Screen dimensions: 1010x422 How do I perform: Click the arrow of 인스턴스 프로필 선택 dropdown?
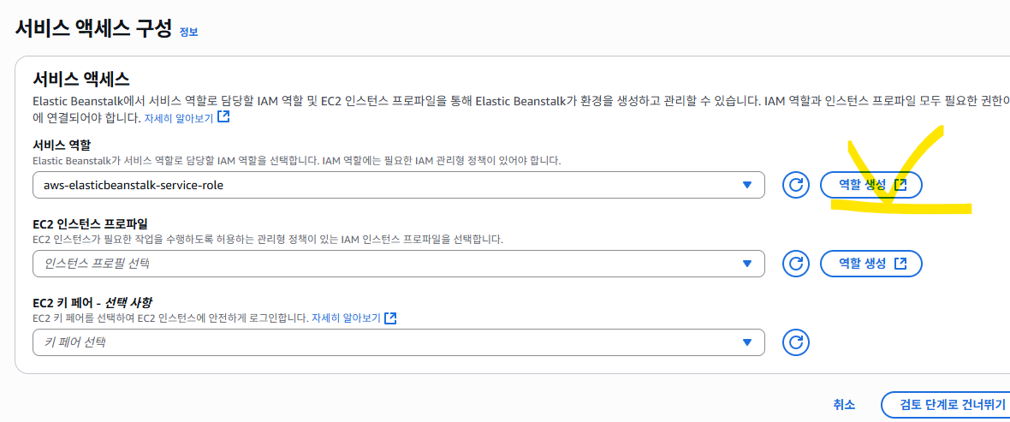tap(747, 264)
